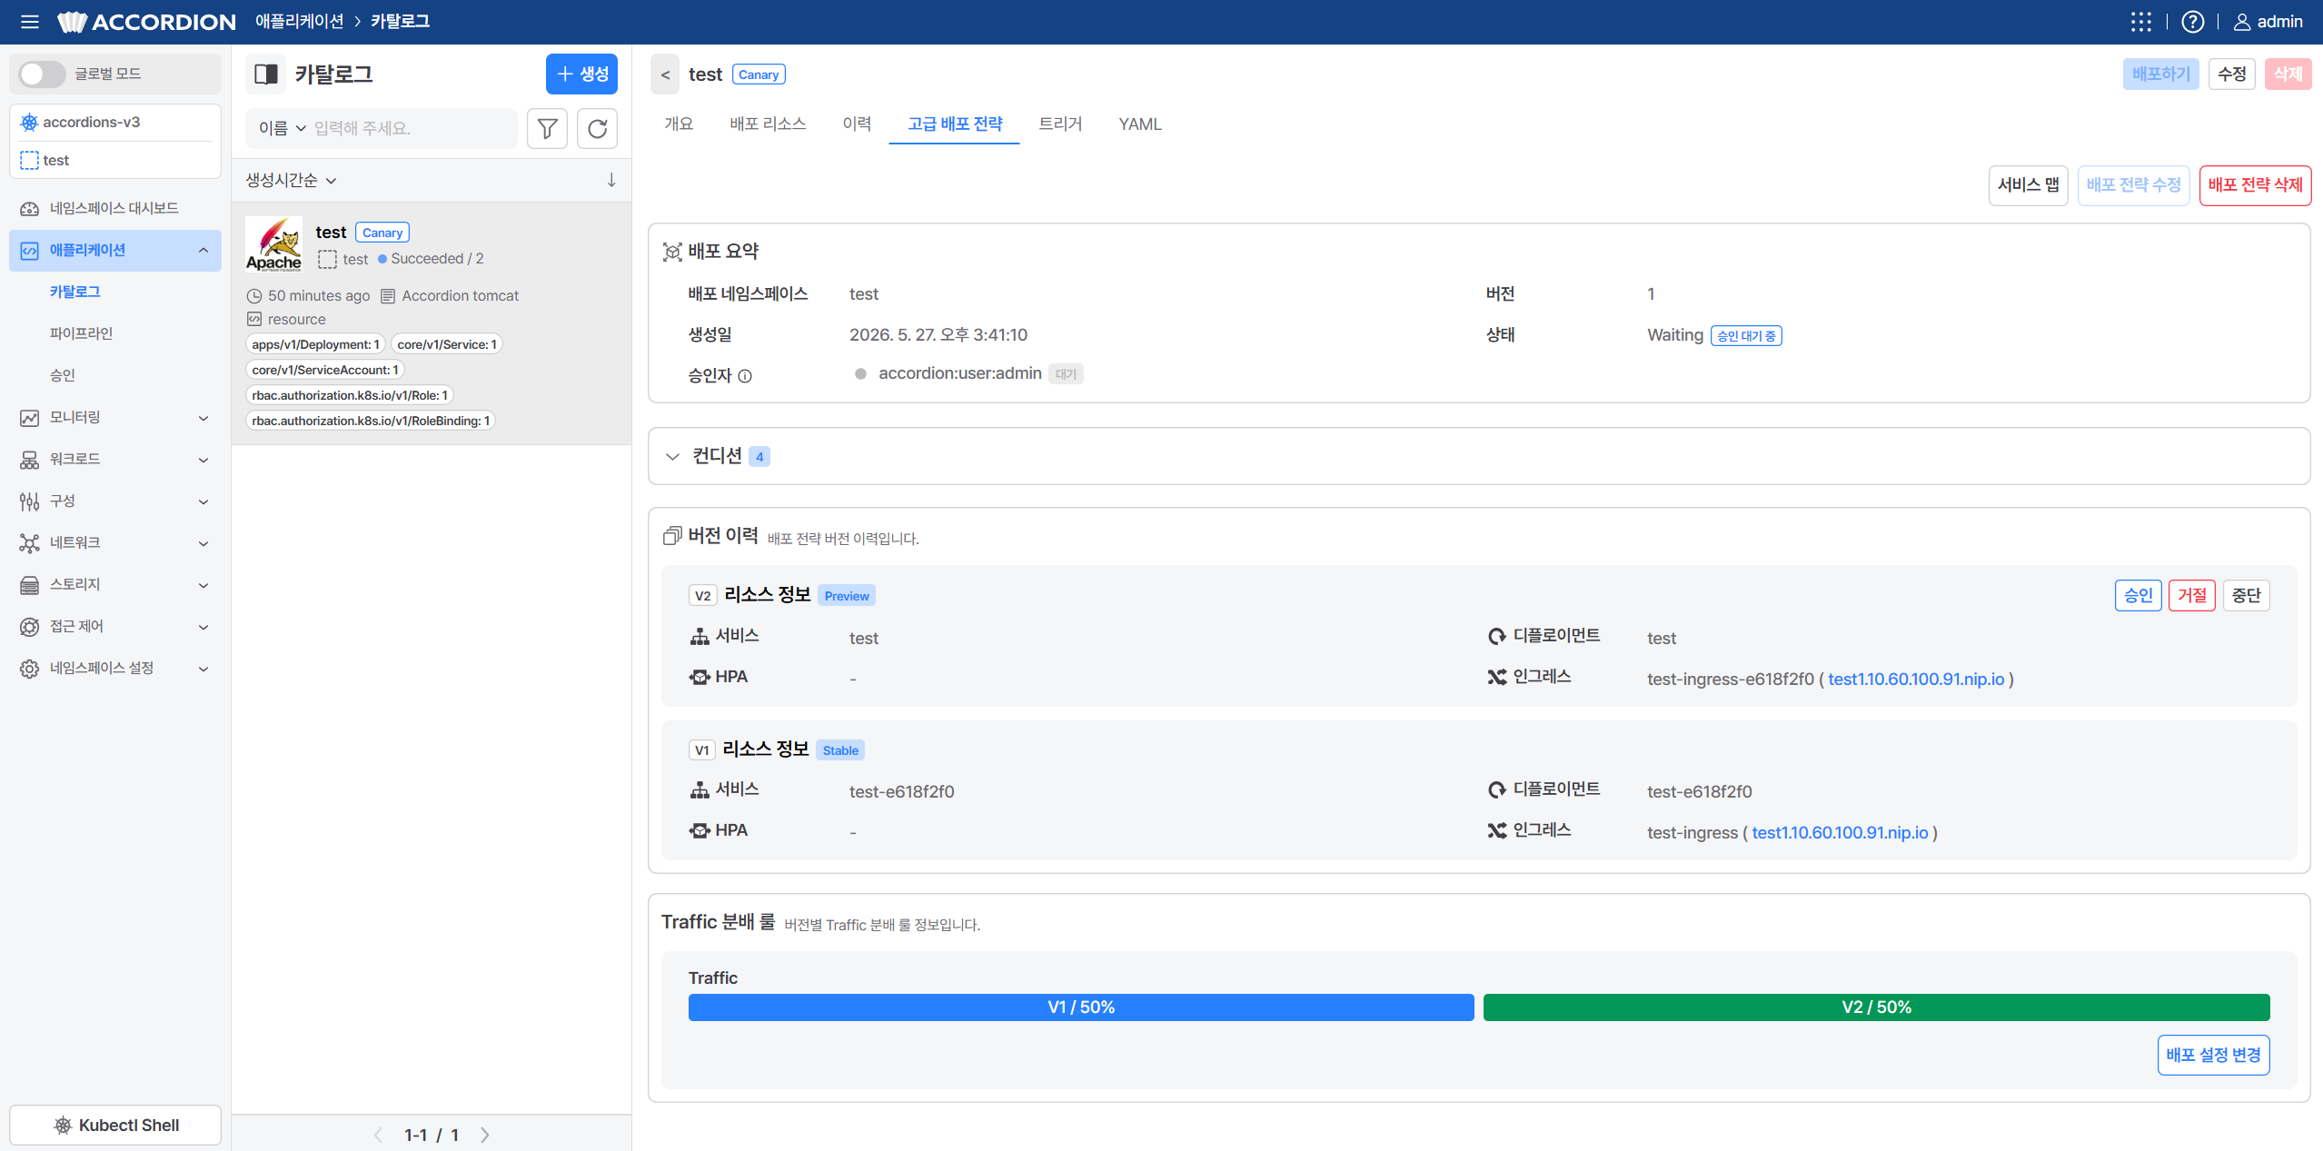Expand the Monitoring sidebar menu
The image size is (2323, 1151).
point(115,417)
